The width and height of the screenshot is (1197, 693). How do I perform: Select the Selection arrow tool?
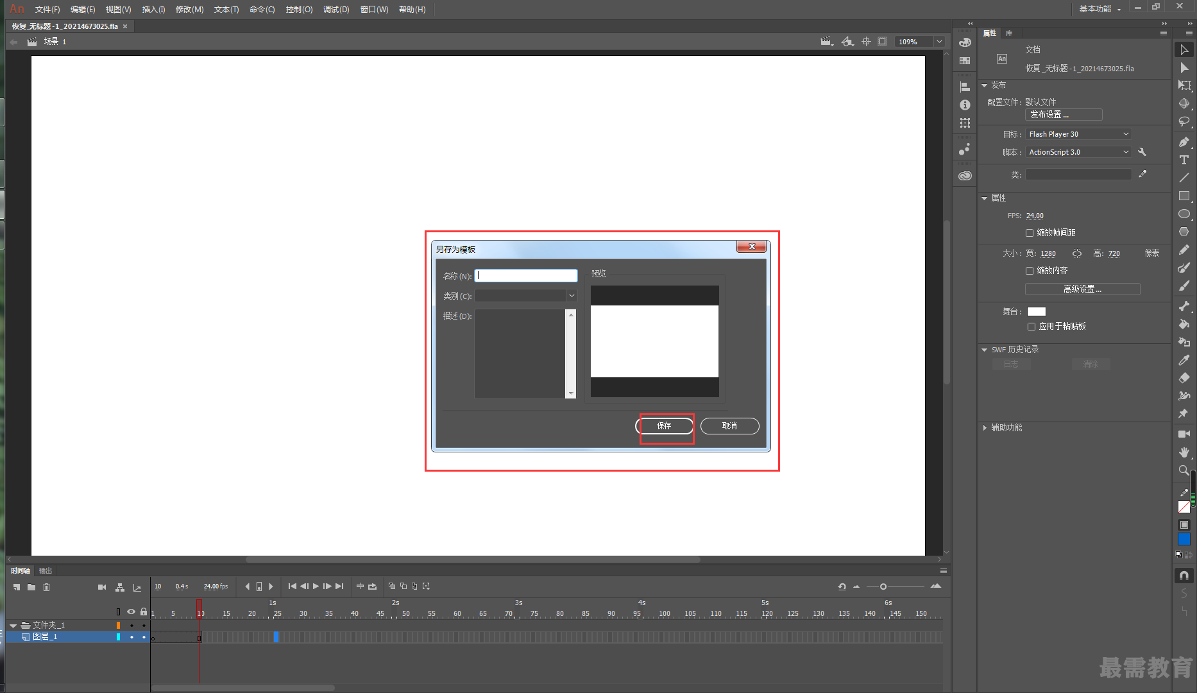pyautogui.click(x=1184, y=50)
